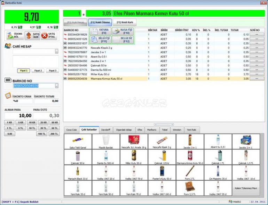Viewport: 268px width, 205px height.
Task: Add Çakmak 125 kr lighter tile
Action: point(162,157)
